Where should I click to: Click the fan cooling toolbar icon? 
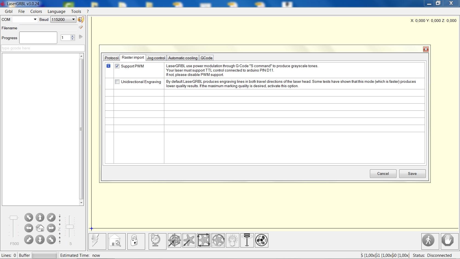[x=261, y=240]
